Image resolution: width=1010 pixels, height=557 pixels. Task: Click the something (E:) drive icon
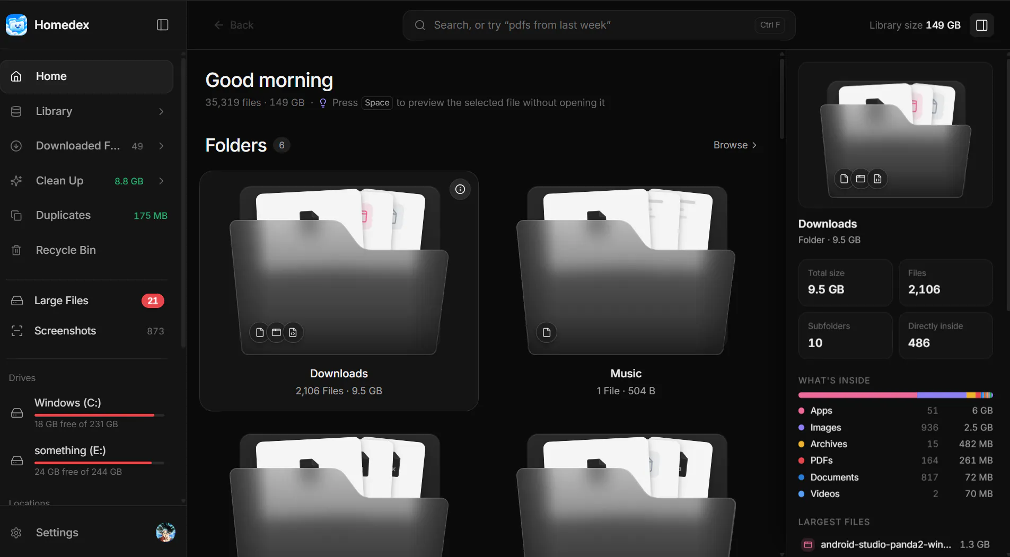pos(17,461)
